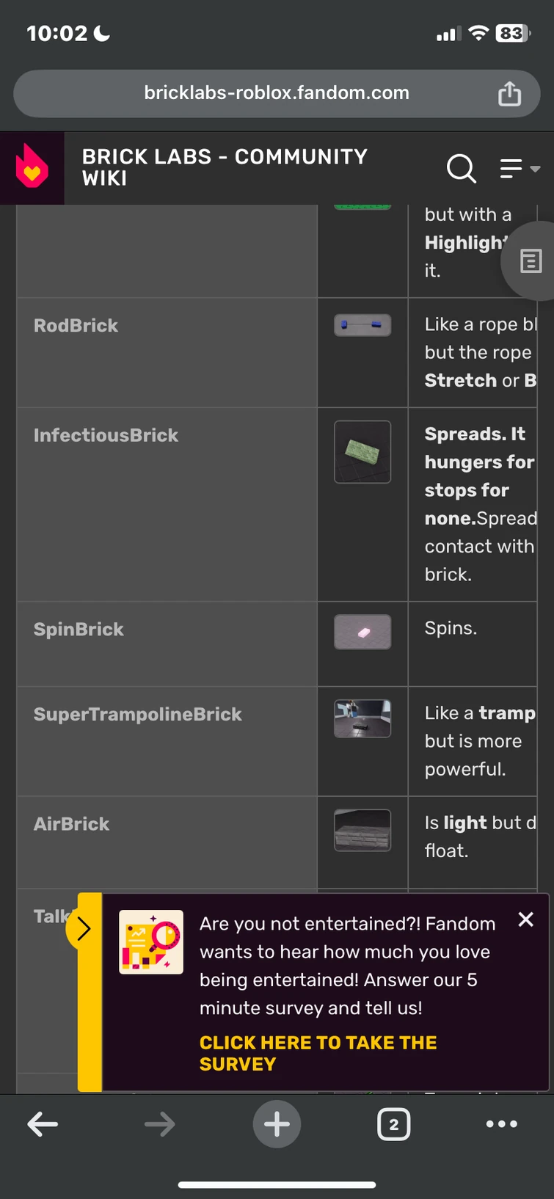Screen dimensions: 554x1199
Task: Expand the wiki navigation menu dropdown
Action: pos(520,168)
